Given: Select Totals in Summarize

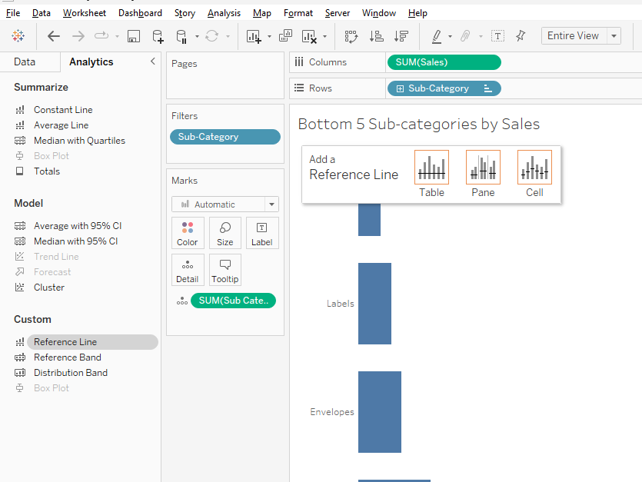Looking at the screenshot, I should click(x=47, y=171).
